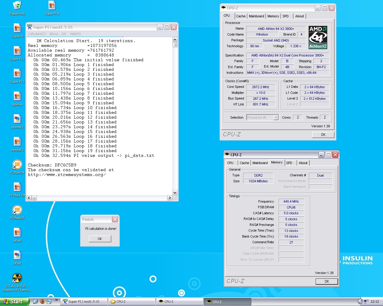Click the Super PI window title icon
The height and width of the screenshot is (306, 383).
(x=30, y=27)
